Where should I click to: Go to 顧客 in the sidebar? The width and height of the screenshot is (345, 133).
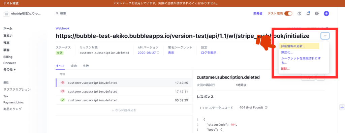(6, 50)
